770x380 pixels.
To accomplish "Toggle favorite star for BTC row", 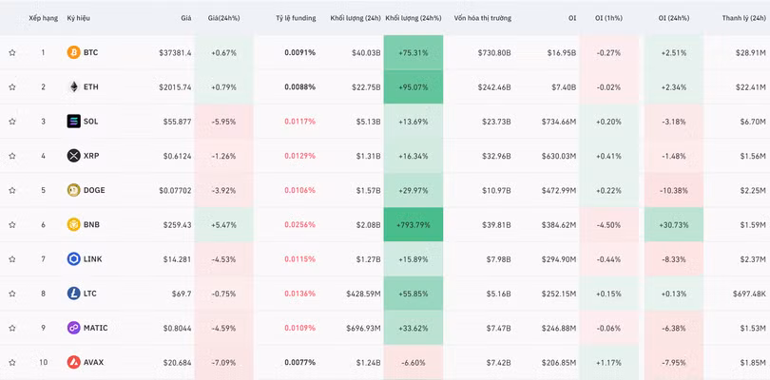I will (x=12, y=52).
